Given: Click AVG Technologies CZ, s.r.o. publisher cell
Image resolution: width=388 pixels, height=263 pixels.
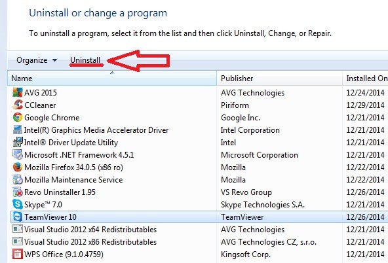Looking at the screenshot, I should 269,242.
